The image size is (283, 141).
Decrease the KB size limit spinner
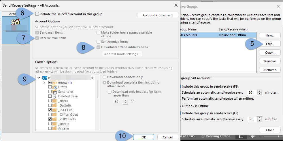point(126,103)
